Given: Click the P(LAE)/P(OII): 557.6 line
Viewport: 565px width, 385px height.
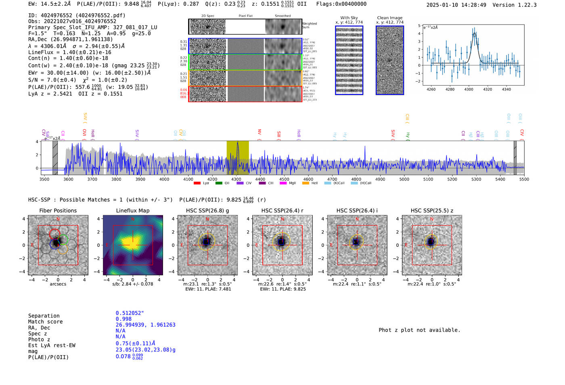Looking at the screenshot, I should [x=88, y=87].
